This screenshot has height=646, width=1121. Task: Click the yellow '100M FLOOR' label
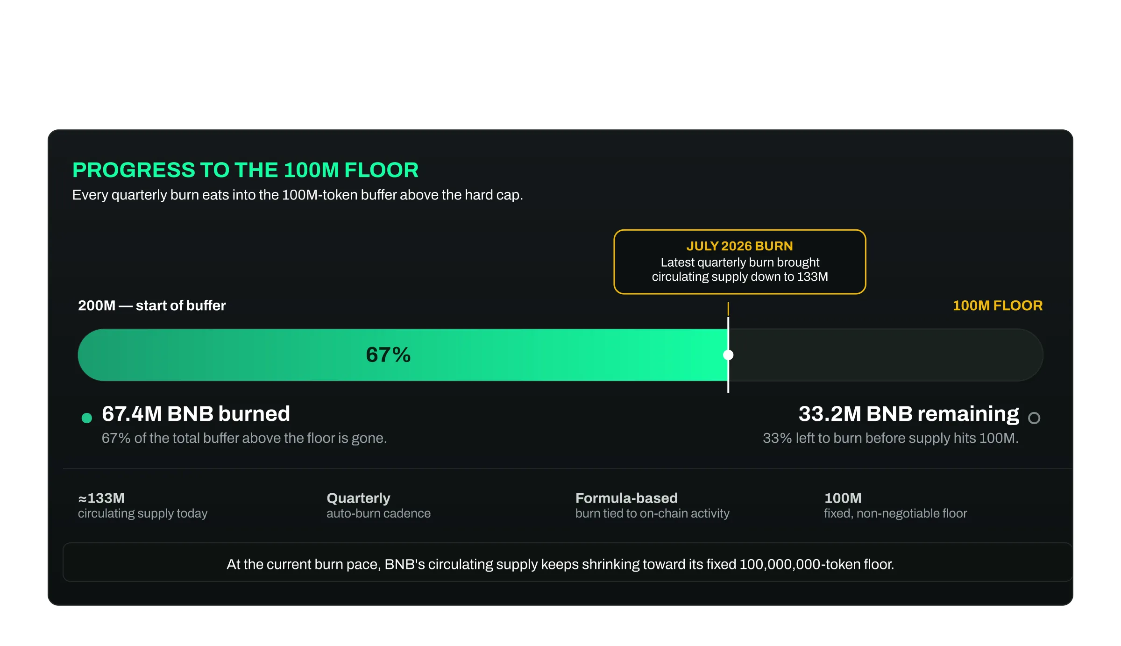pos(998,305)
